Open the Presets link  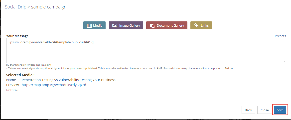pyautogui.click(x=280, y=36)
